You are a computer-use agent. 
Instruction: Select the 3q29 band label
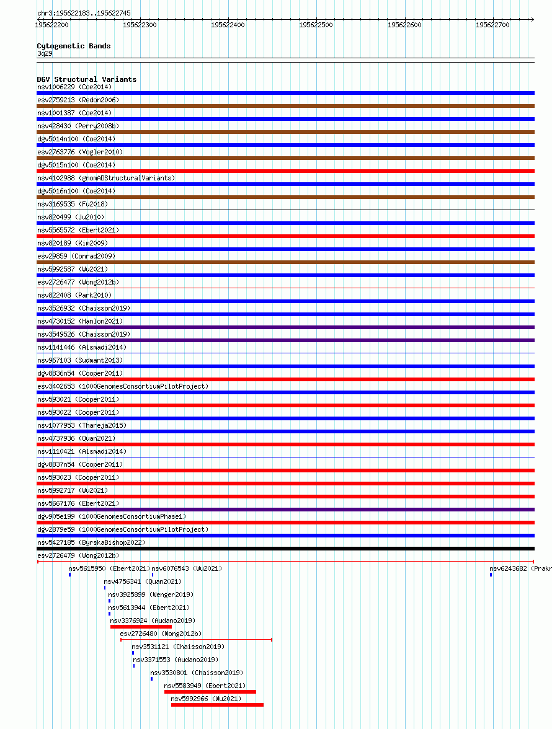tap(45, 53)
